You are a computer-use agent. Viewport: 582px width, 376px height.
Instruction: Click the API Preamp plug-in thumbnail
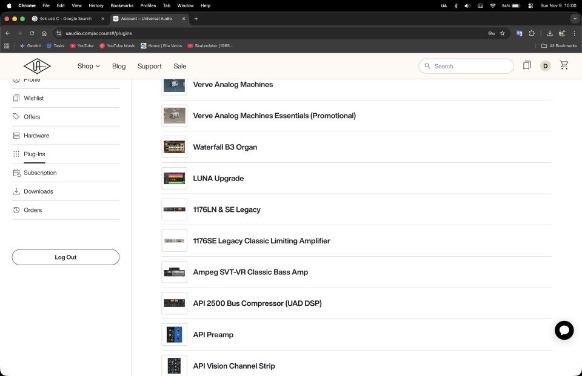click(174, 334)
